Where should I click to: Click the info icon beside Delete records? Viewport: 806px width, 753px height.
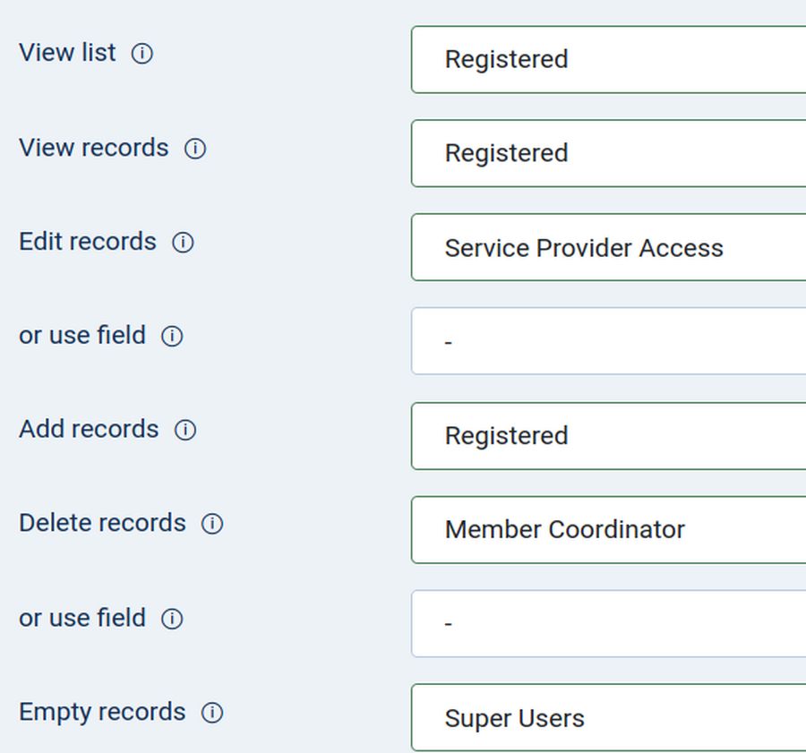coord(212,524)
